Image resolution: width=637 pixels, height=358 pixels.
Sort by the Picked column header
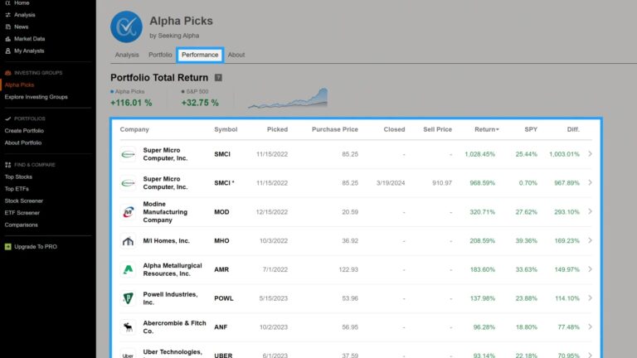277,129
